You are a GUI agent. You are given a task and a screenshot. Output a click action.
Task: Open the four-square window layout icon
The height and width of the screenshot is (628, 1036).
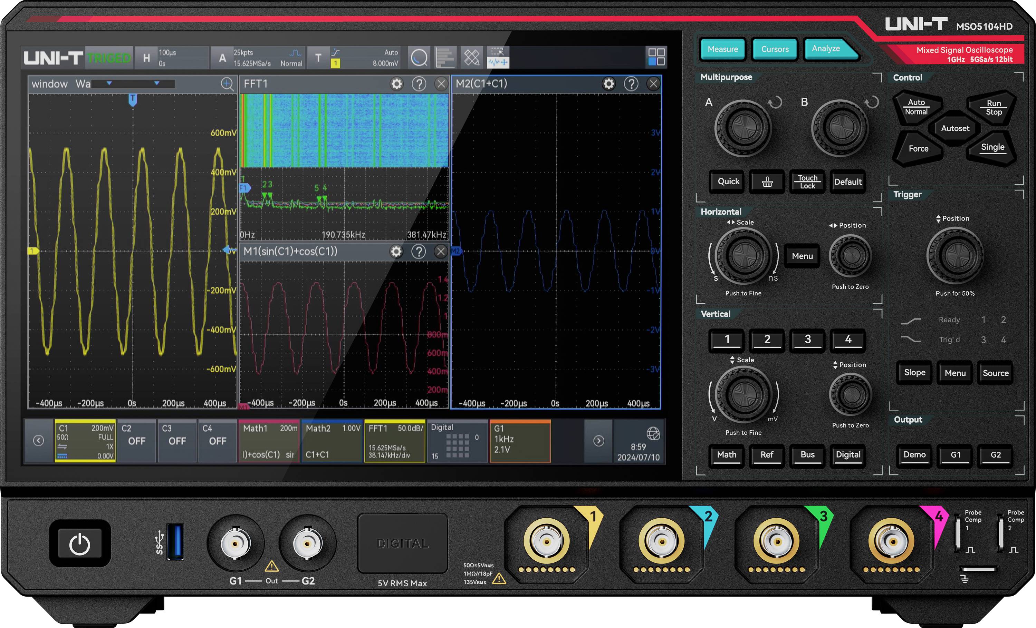[x=656, y=57]
